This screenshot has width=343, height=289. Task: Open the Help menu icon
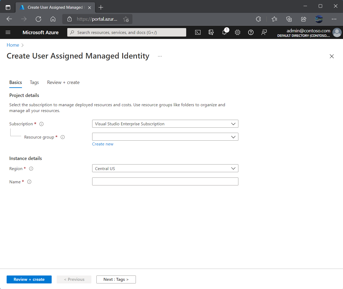(x=251, y=32)
